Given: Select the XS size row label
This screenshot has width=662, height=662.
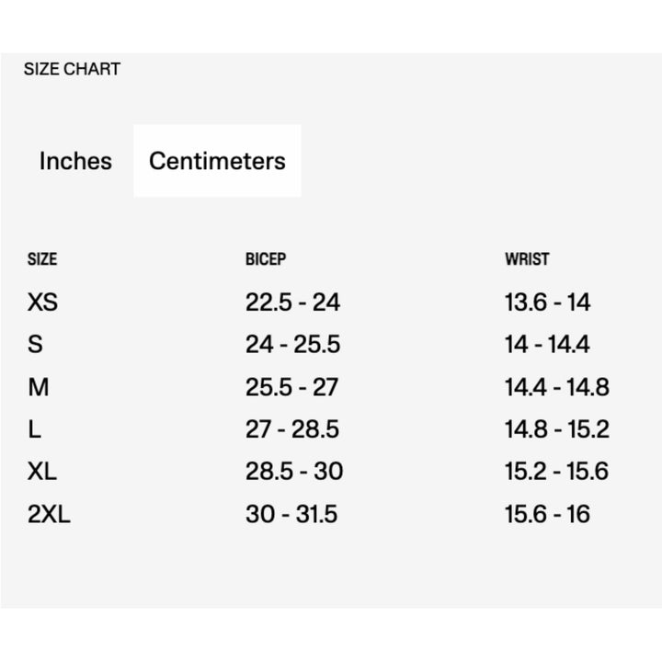Looking at the screenshot, I should (43, 302).
